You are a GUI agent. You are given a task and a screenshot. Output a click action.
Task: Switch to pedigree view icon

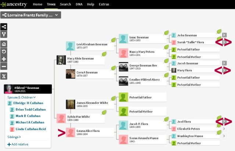pos(4,27)
